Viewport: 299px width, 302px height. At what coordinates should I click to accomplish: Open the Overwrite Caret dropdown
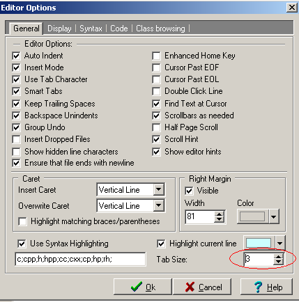tap(159, 205)
